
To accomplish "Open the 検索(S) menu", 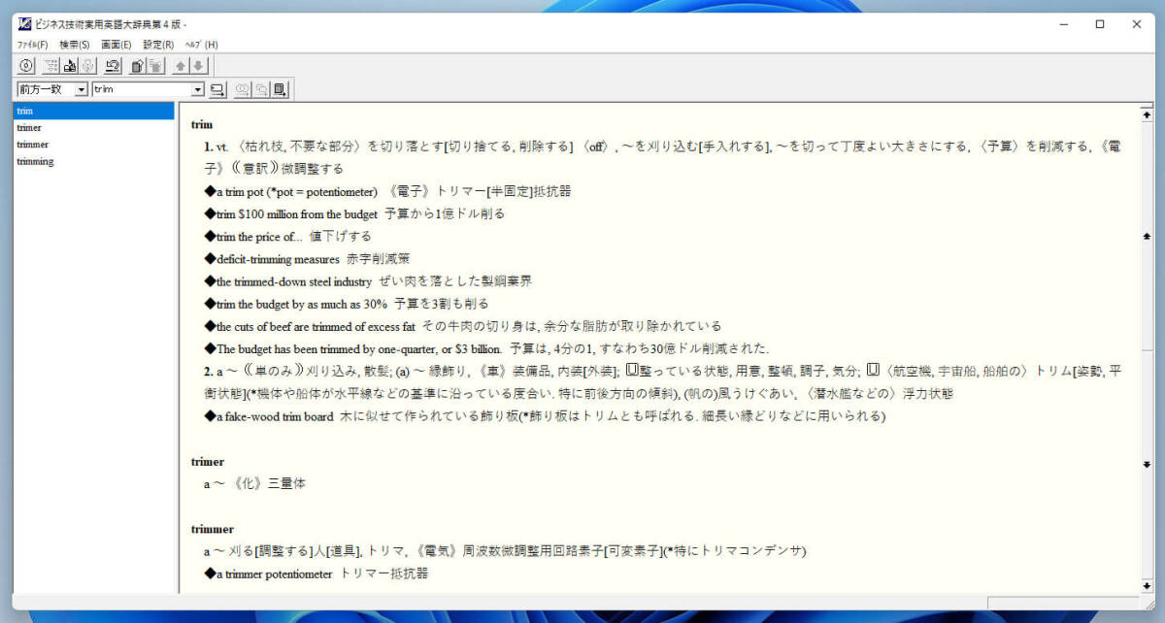I will [x=75, y=45].
